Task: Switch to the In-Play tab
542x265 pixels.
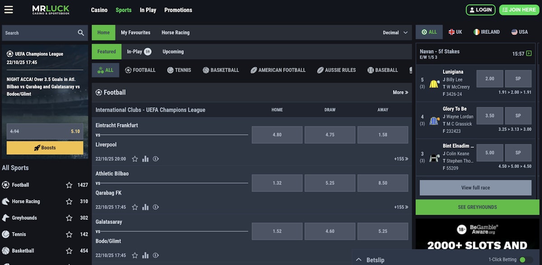Action: coord(139,51)
